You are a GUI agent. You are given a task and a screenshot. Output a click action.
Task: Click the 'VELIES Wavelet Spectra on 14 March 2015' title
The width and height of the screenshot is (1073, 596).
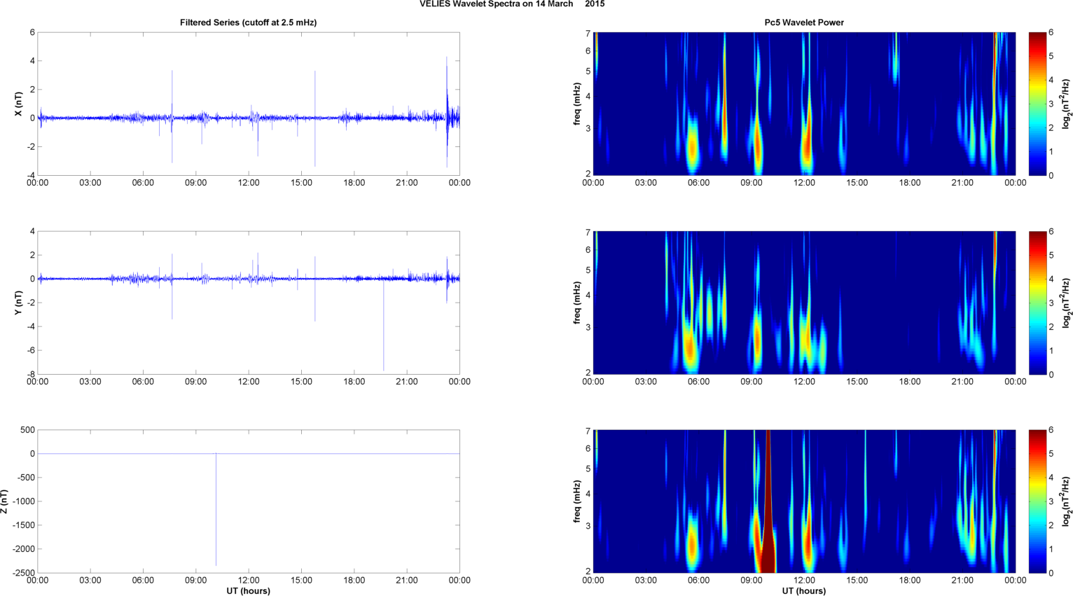[512, 4]
